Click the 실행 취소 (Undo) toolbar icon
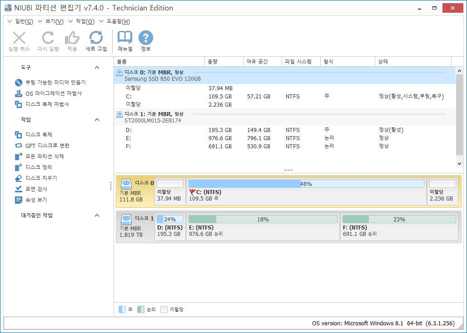 pyautogui.click(x=20, y=39)
